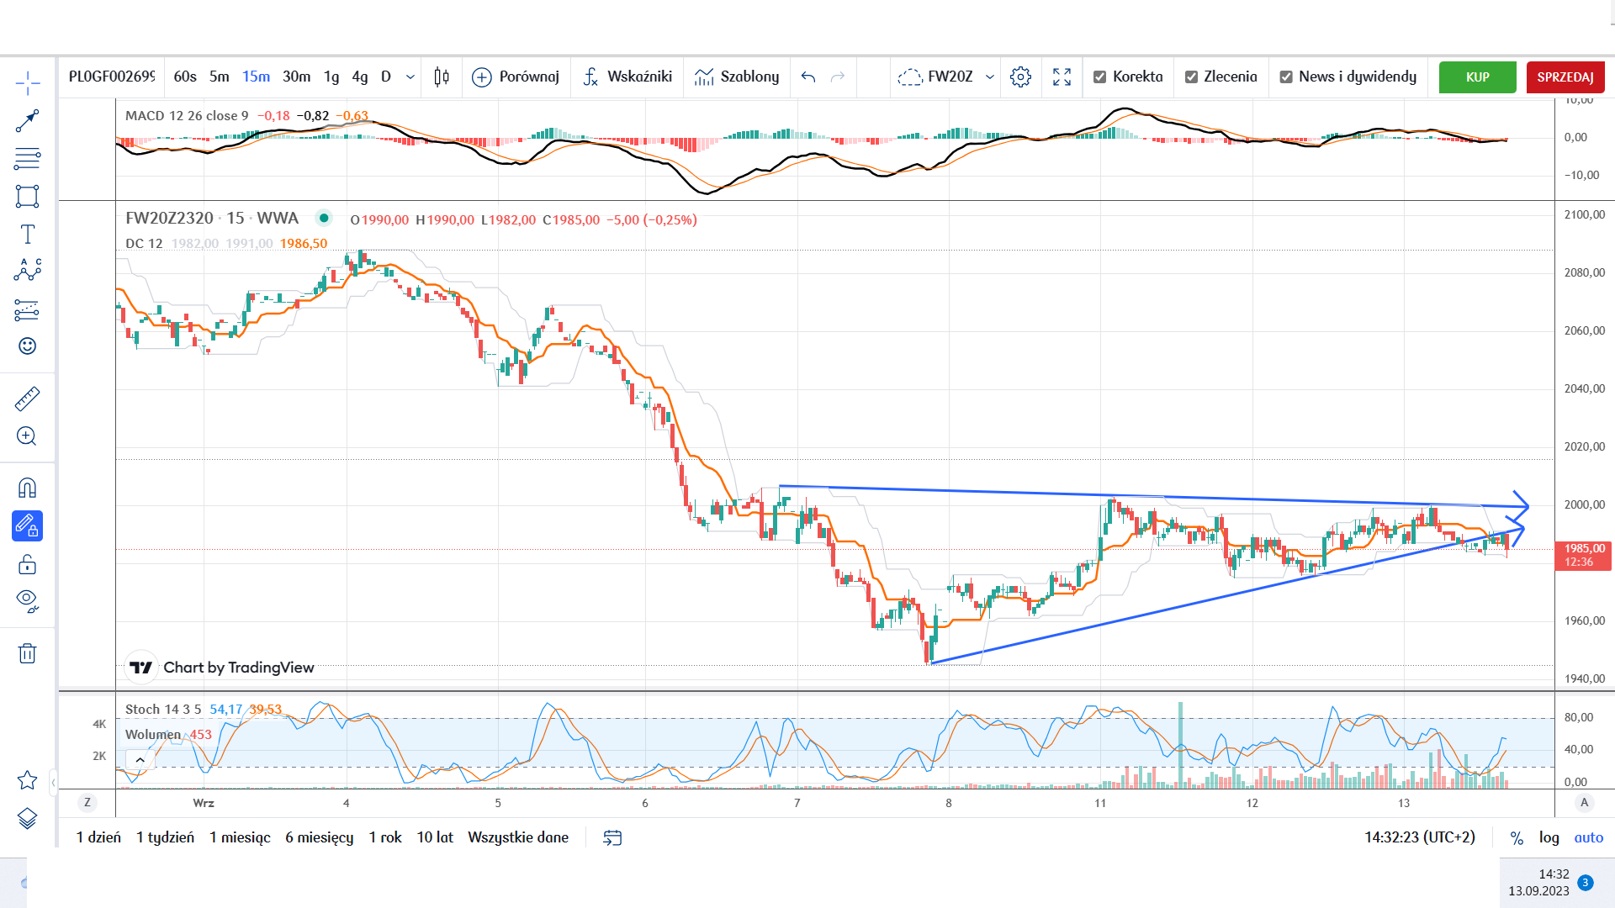Open Szablony indicator templates
Viewport: 1615px width, 908px height.
pos(737,77)
